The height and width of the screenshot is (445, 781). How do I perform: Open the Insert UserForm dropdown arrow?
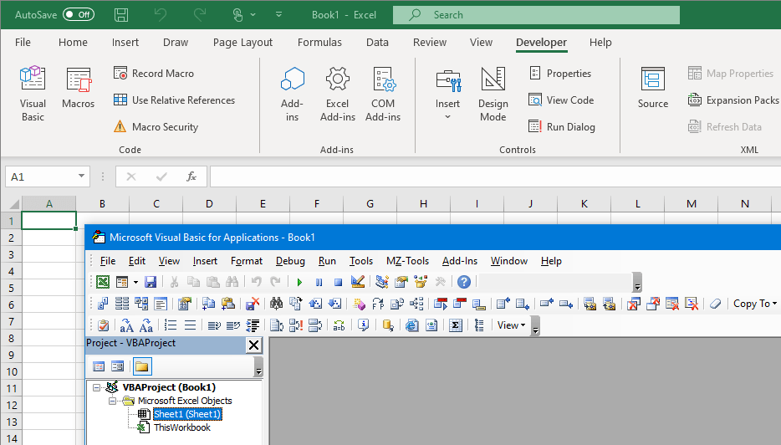coord(135,283)
